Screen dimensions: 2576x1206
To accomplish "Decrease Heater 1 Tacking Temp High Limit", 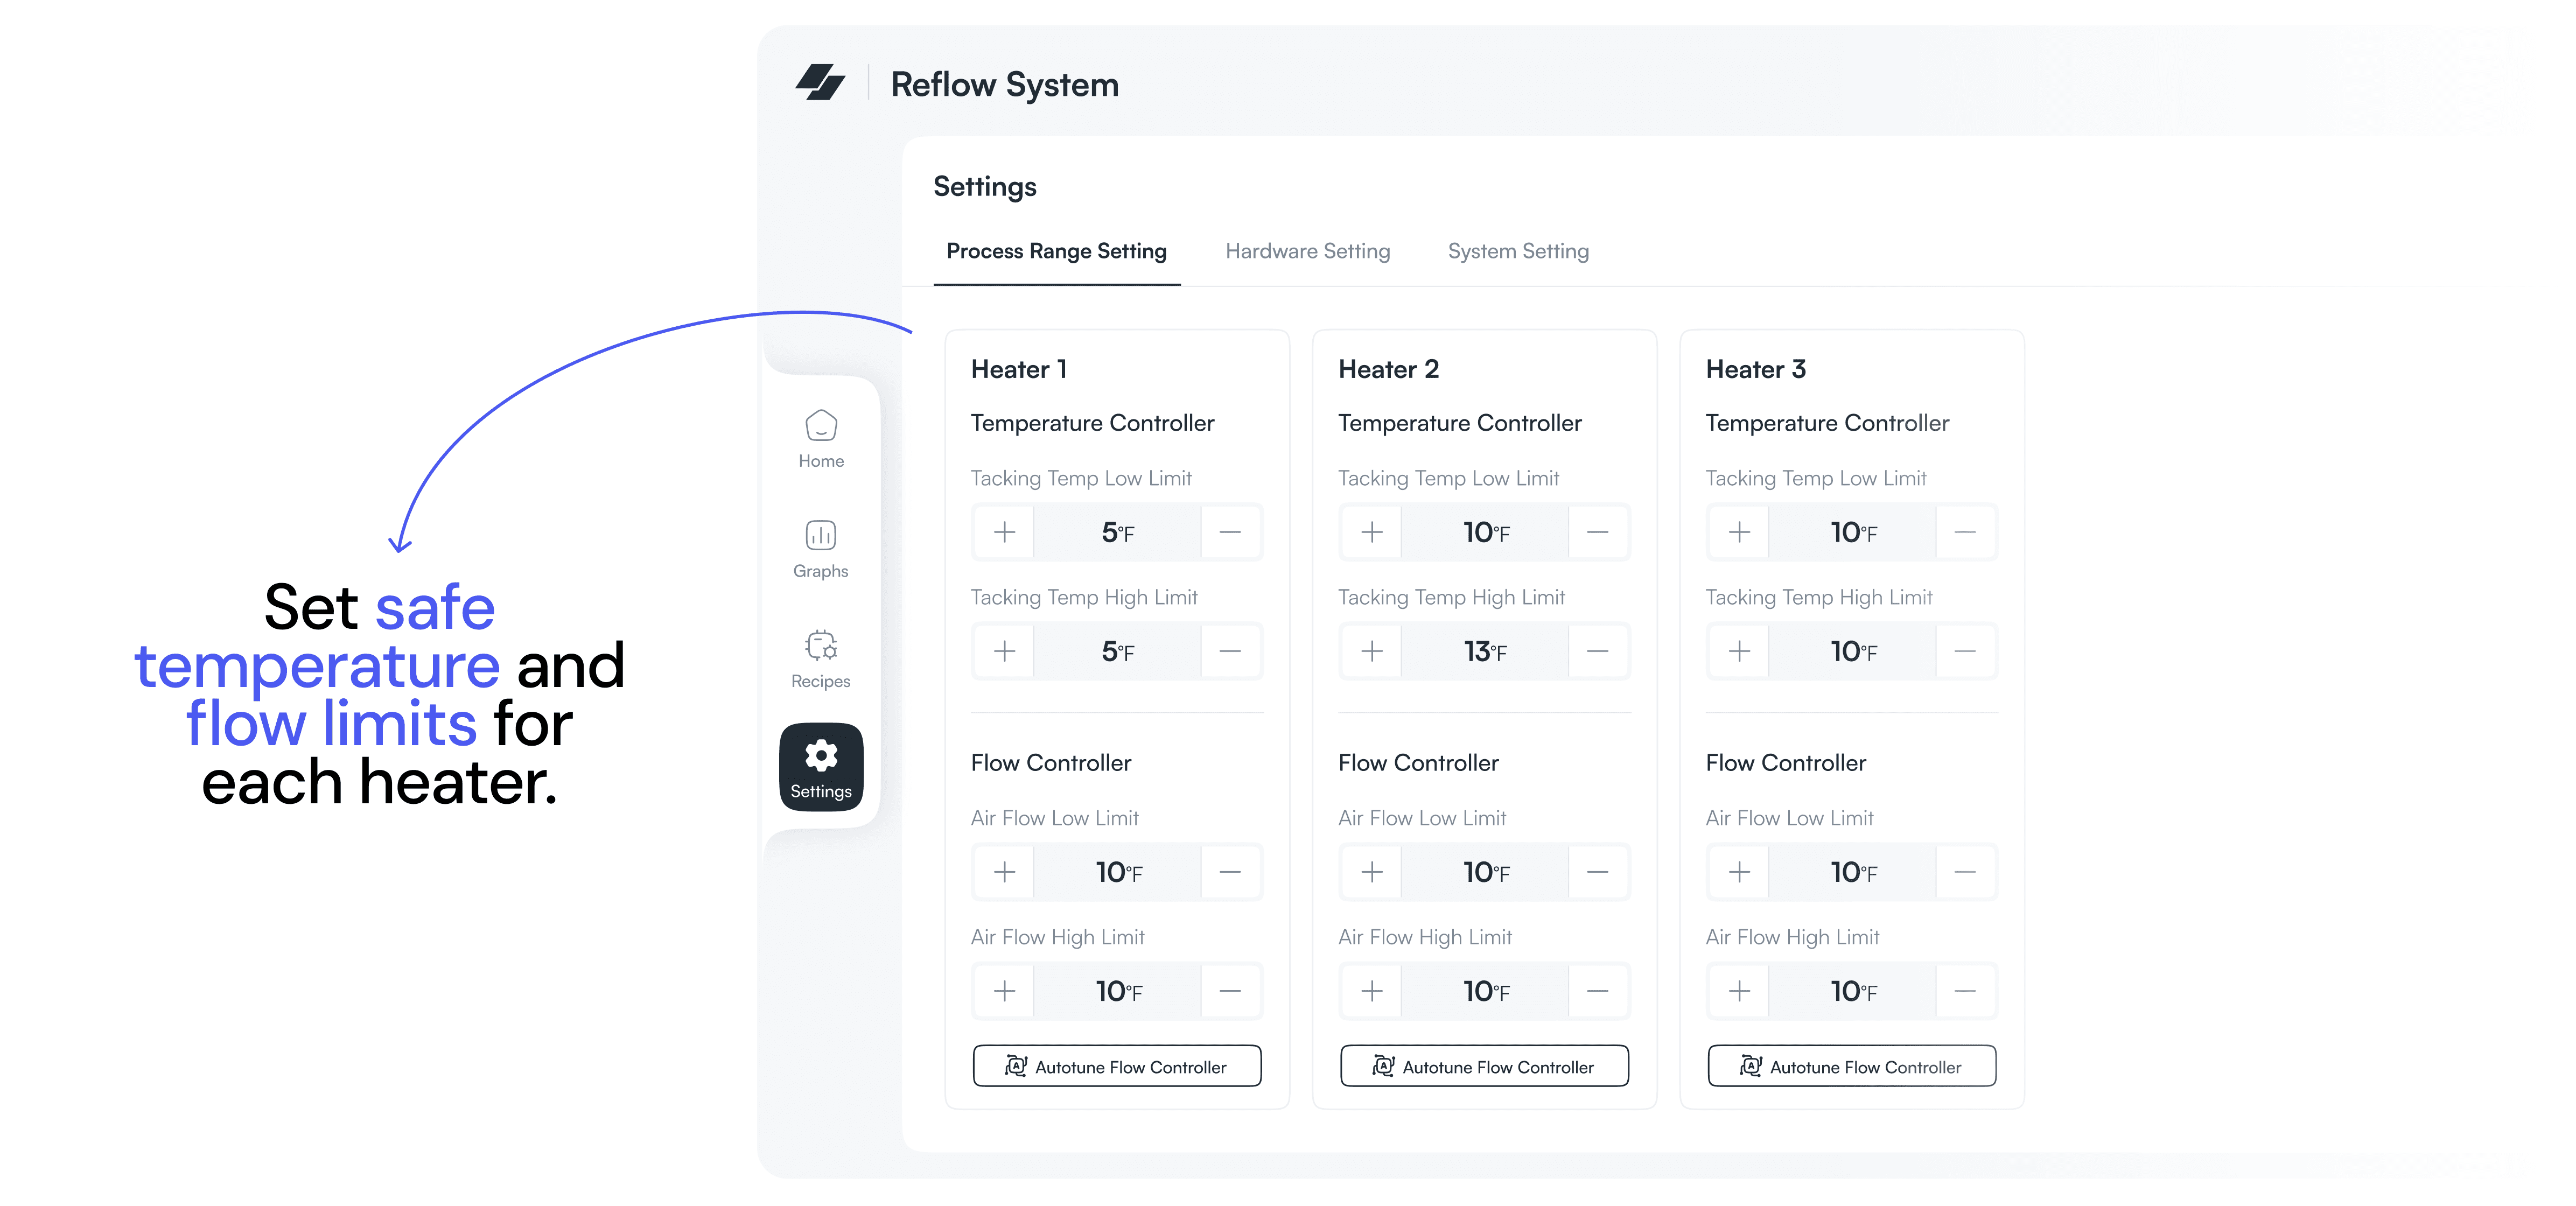I will 1230,651.
